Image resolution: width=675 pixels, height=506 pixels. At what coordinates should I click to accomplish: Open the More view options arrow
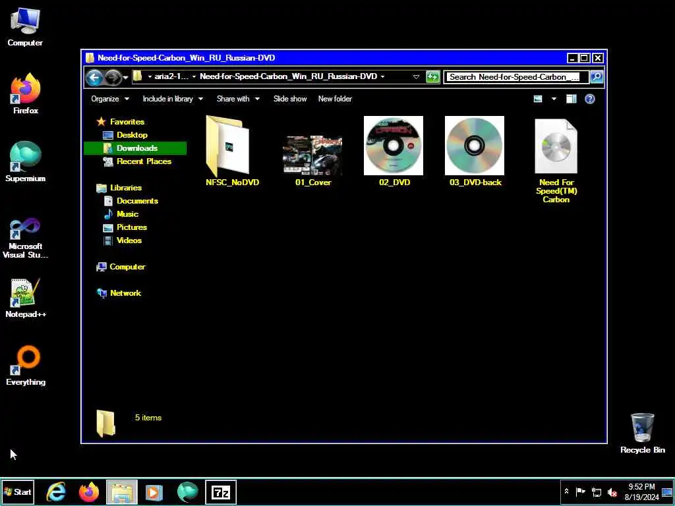(x=554, y=99)
